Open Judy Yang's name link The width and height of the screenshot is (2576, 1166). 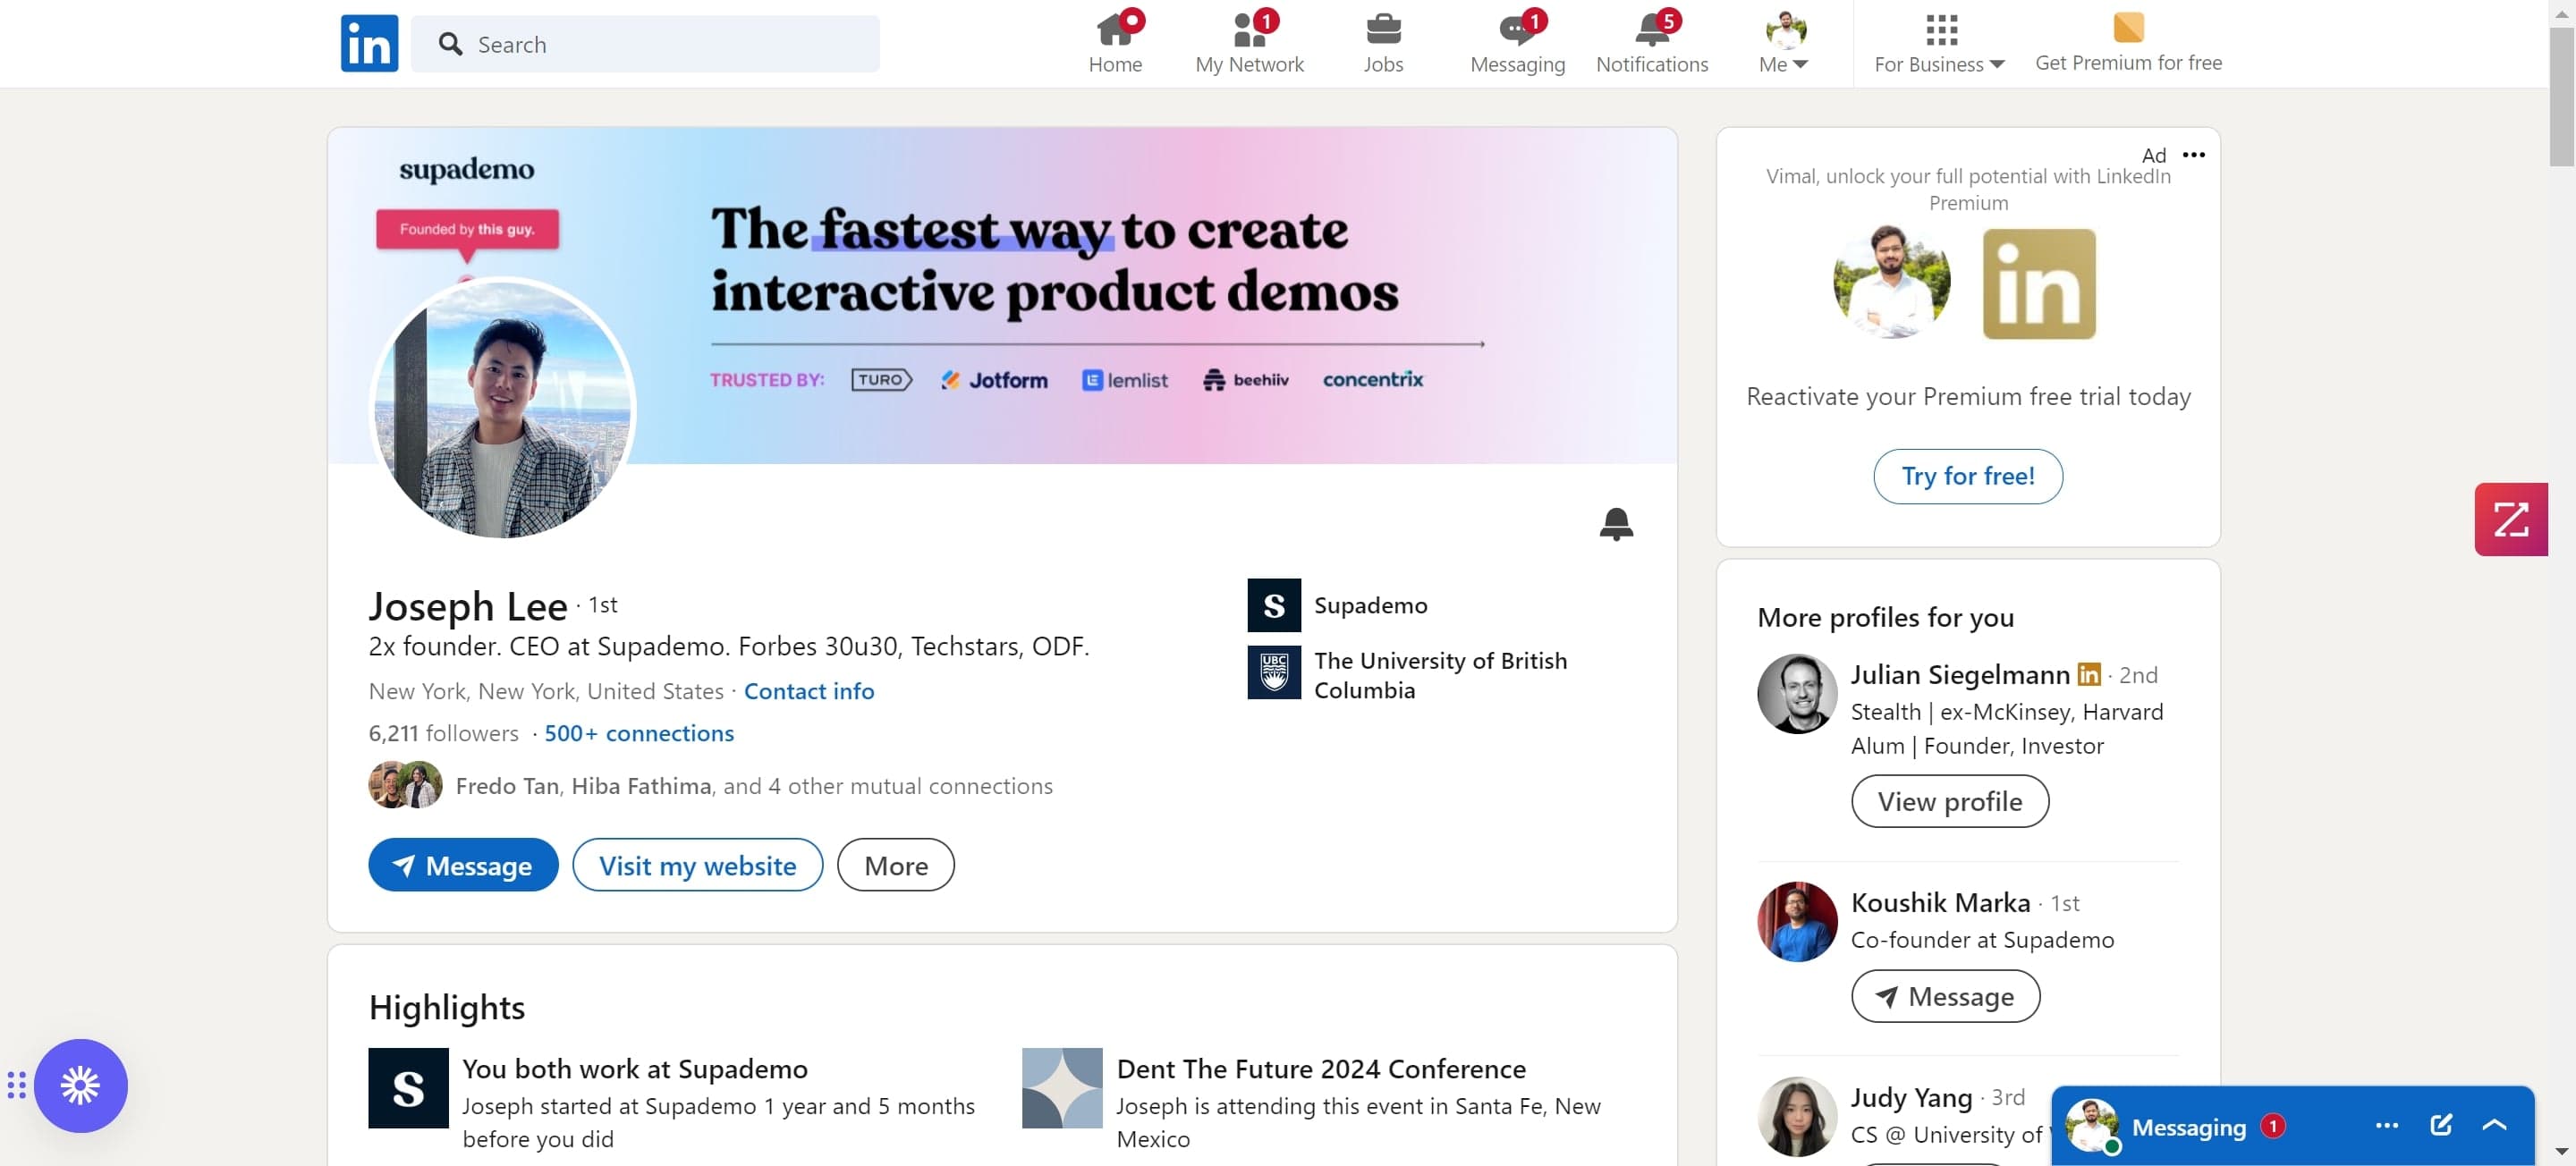pyautogui.click(x=1911, y=1097)
